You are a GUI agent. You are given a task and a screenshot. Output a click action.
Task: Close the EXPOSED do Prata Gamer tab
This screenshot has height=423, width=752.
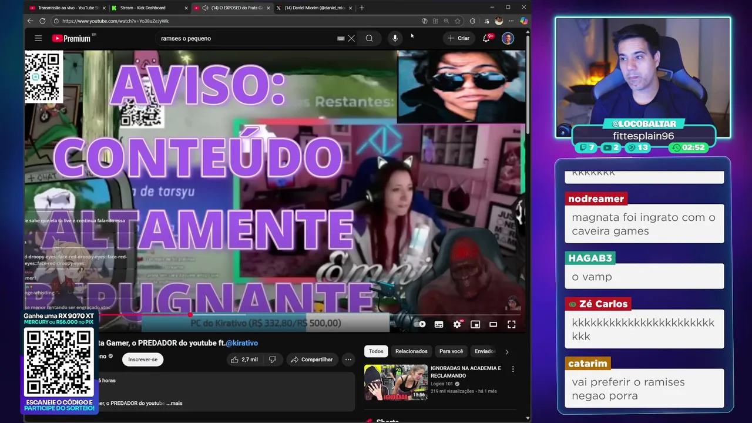click(268, 8)
